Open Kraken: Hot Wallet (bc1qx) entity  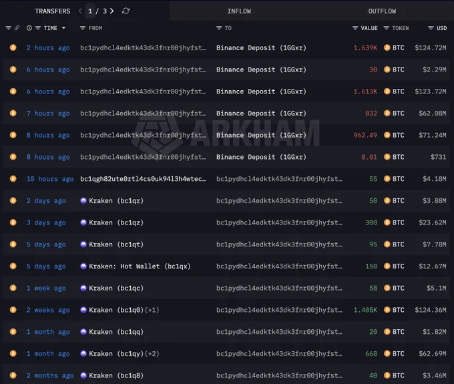[140, 266]
